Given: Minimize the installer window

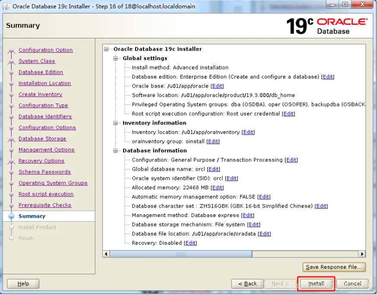Looking at the screenshot, I should pyautogui.click(x=333, y=5).
